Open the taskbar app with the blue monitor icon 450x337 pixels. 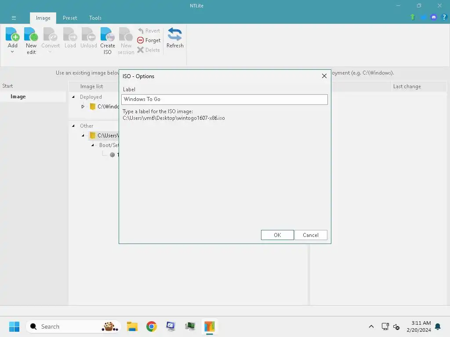171,326
